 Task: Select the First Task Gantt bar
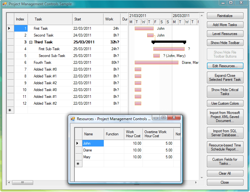click(144, 28)
